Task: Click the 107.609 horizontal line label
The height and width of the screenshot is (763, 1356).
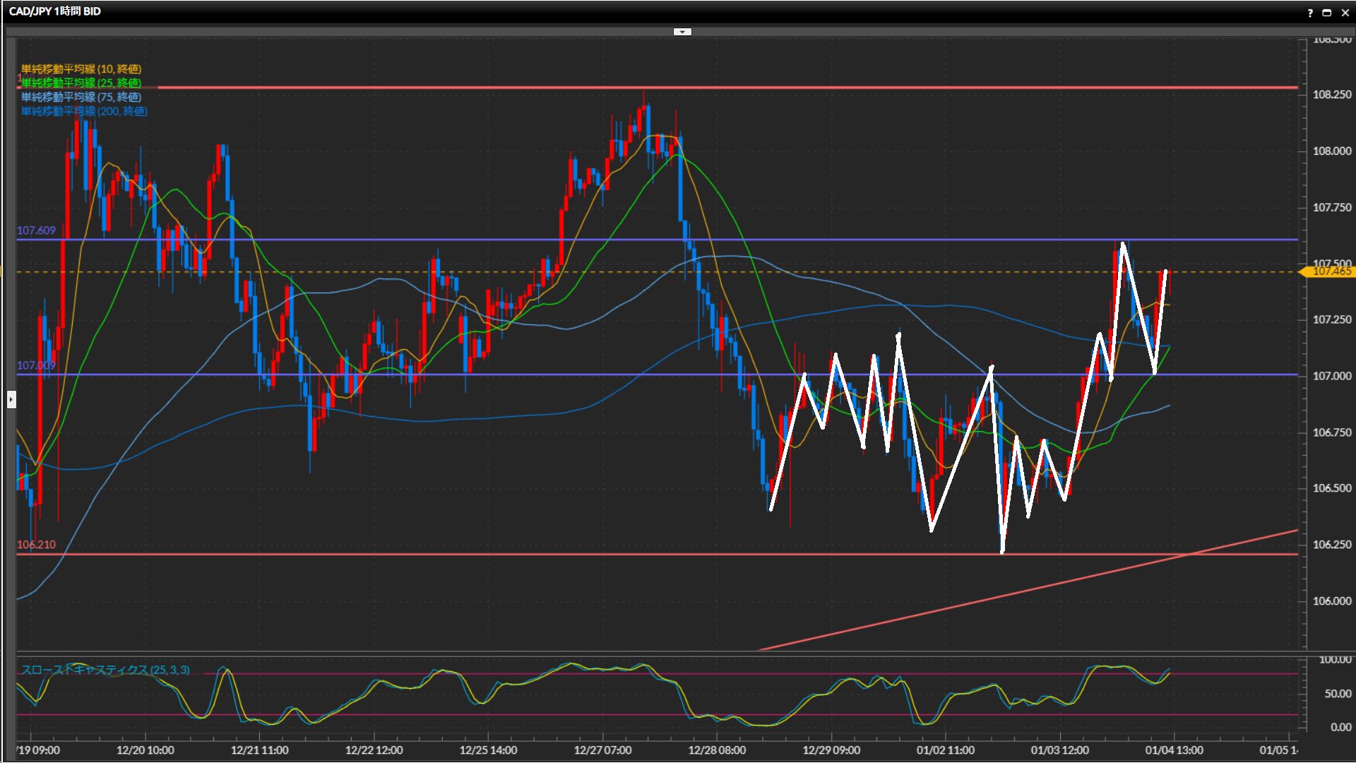Action: 36,230
